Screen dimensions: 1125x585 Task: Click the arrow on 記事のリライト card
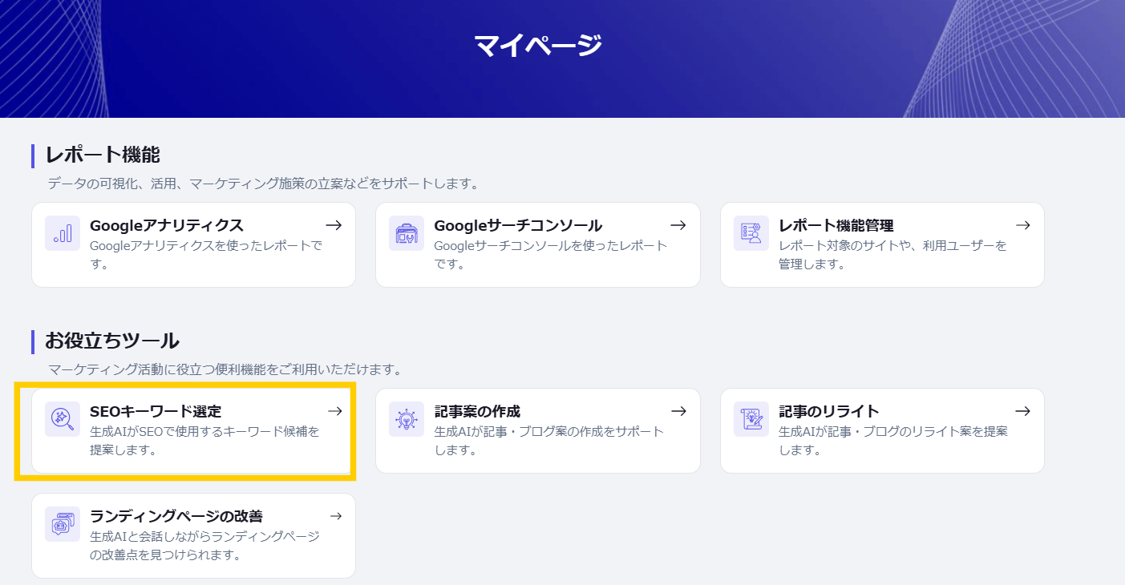pyautogui.click(x=1022, y=412)
